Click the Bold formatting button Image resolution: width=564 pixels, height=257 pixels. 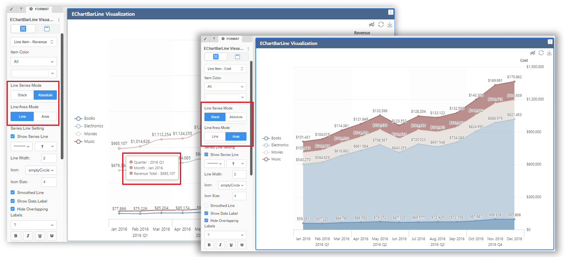coord(209,245)
